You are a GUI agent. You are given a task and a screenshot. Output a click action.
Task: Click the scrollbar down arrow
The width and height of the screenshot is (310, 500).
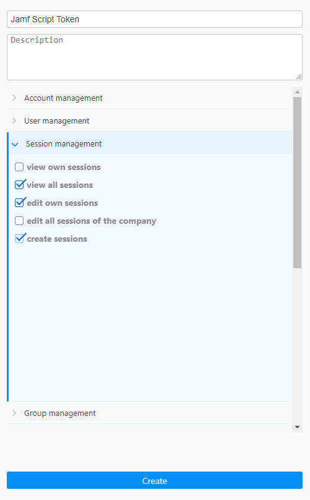coord(297,427)
